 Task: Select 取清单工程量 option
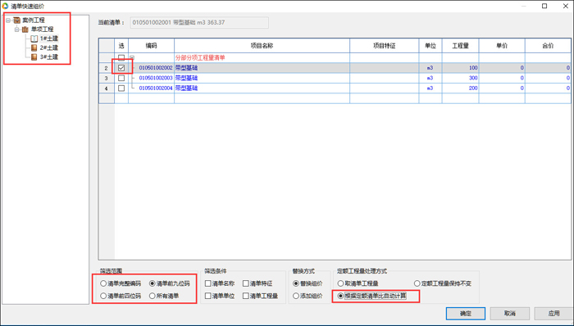tap(340, 283)
